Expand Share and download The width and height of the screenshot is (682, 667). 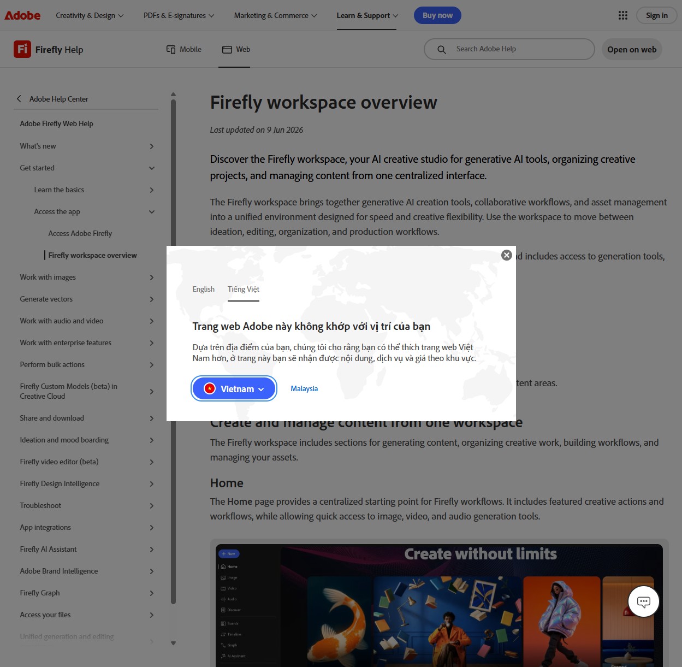coord(152,418)
